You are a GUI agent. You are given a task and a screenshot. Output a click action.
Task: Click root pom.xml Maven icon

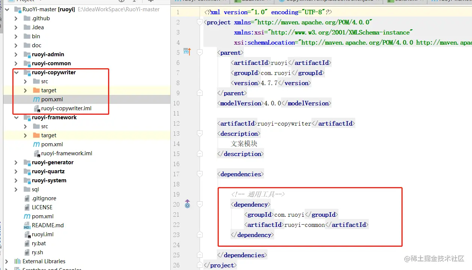coord(27,216)
